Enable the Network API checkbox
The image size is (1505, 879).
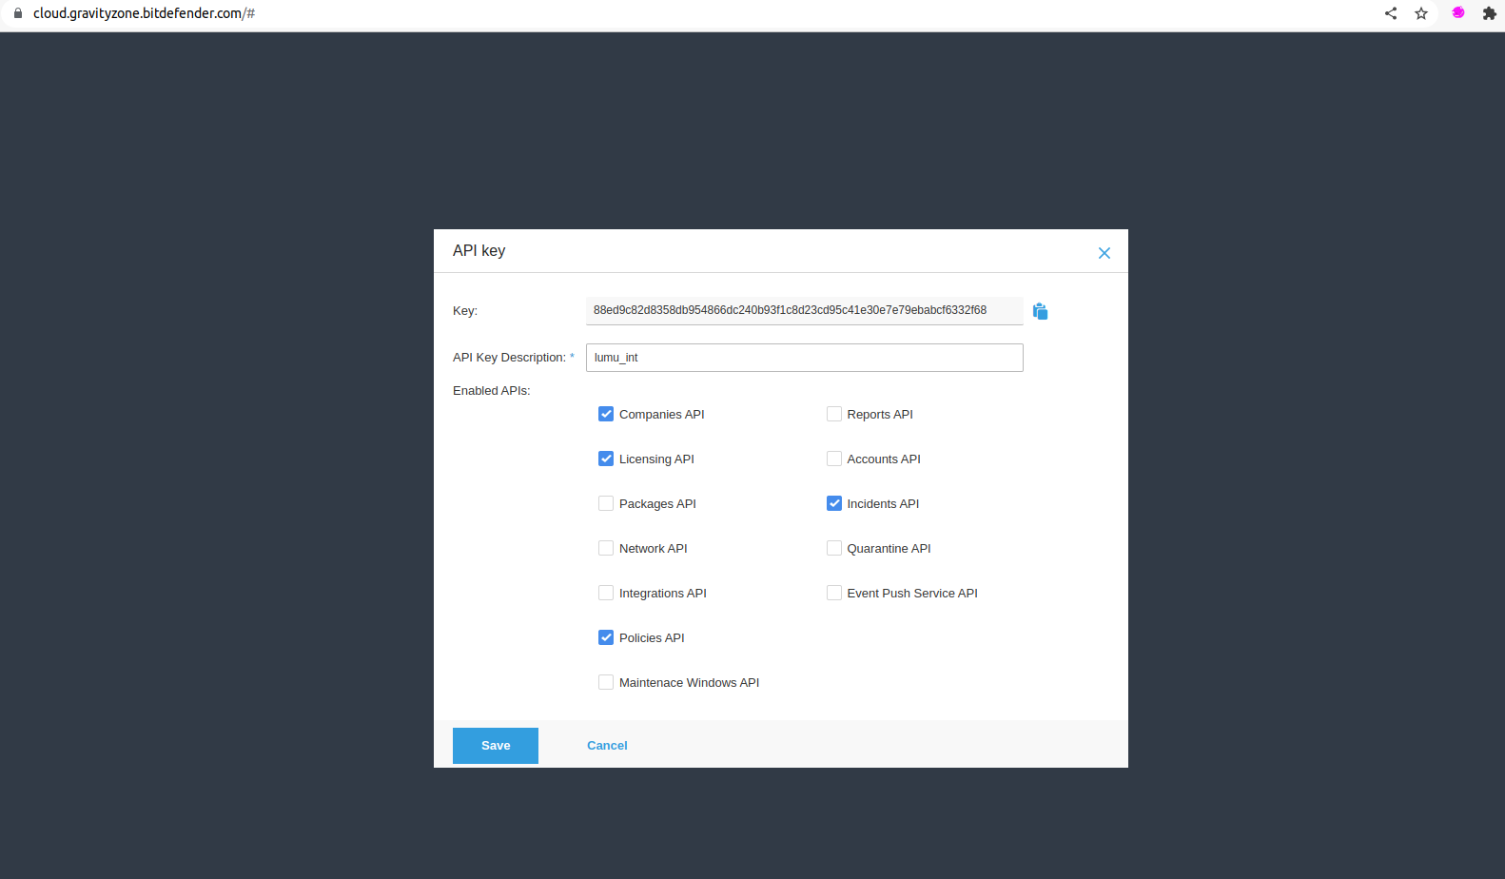click(x=606, y=548)
